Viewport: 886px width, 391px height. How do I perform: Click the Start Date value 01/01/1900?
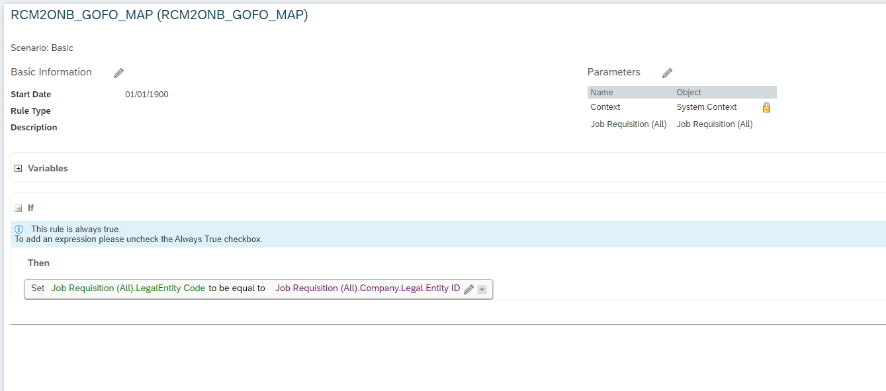click(147, 95)
